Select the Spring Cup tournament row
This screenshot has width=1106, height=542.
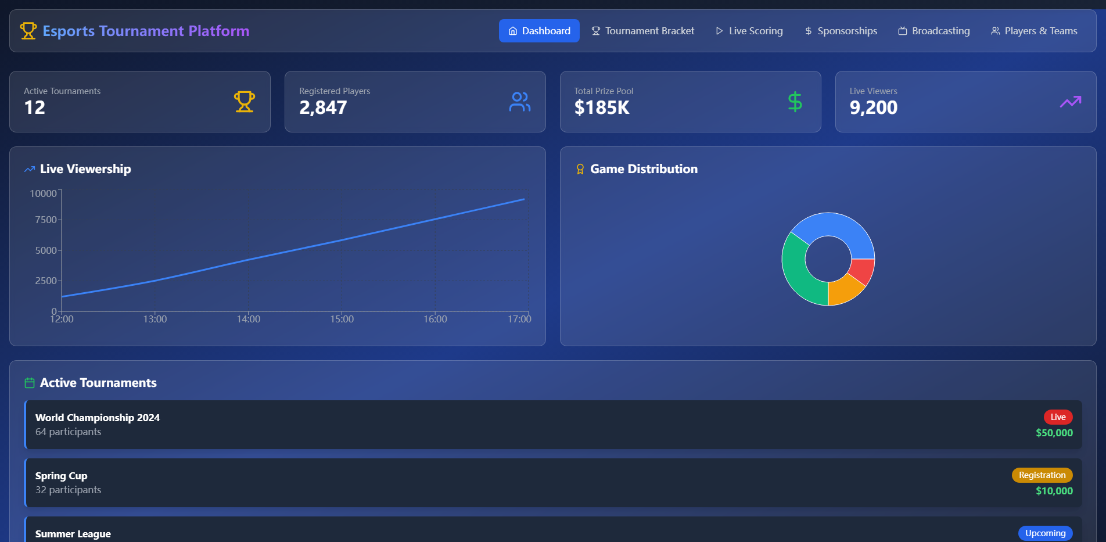[61, 476]
